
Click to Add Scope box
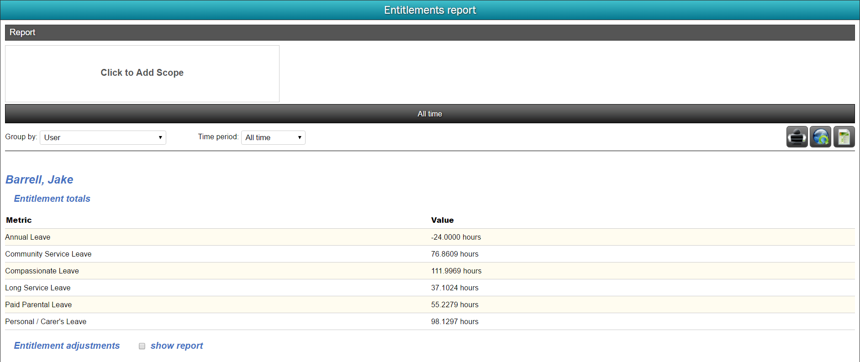[142, 73]
